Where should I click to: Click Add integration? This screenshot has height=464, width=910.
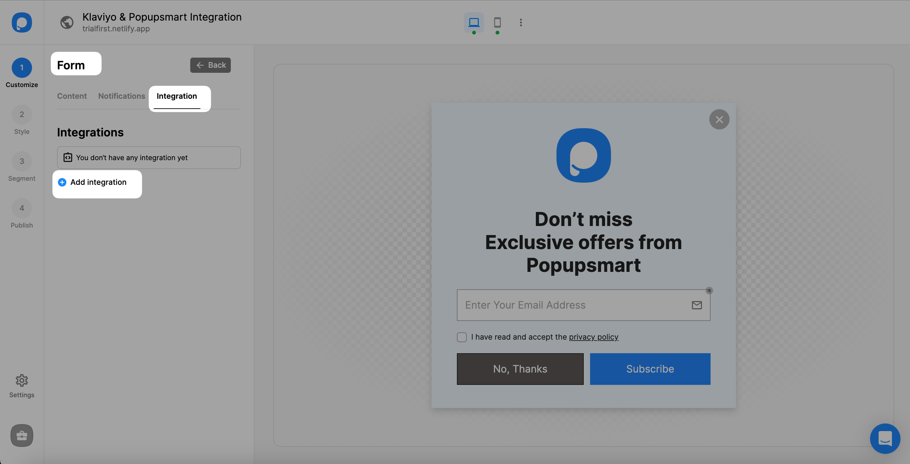click(98, 182)
